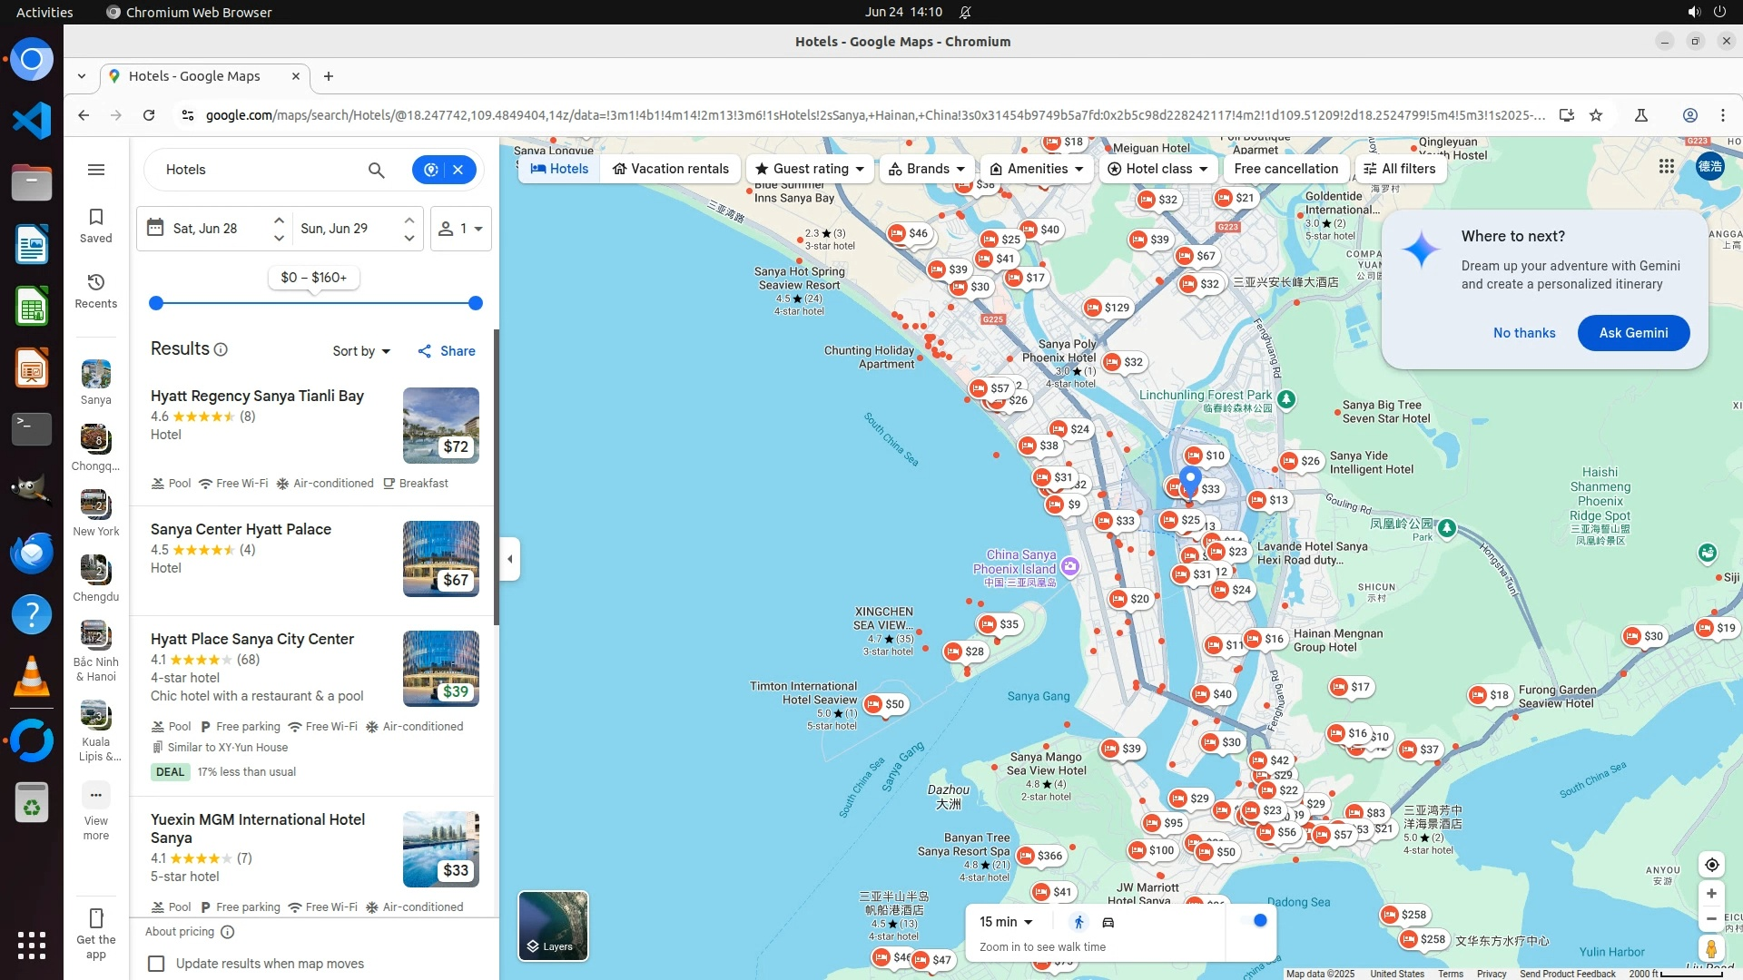Viewport: 1743px width, 980px height.
Task: Switch to the Vacation rentals tab
Action: tap(670, 169)
